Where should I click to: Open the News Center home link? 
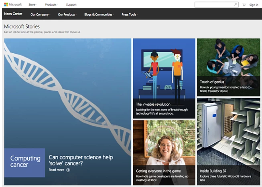(x=13, y=14)
